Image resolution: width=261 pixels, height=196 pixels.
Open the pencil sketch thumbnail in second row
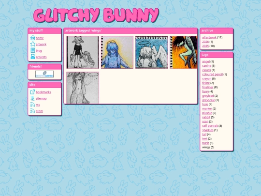(83, 88)
